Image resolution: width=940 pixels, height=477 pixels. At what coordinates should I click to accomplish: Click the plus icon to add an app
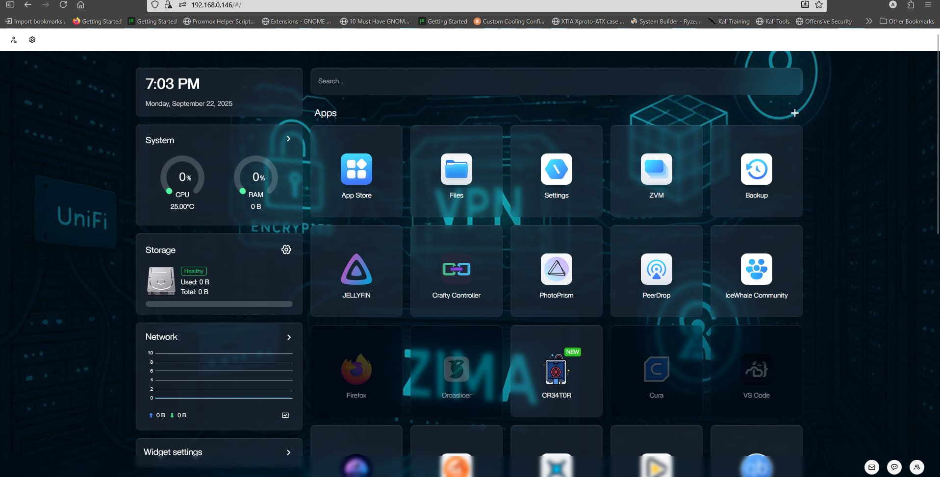coord(795,113)
